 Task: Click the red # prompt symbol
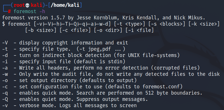(x=9, y=11)
